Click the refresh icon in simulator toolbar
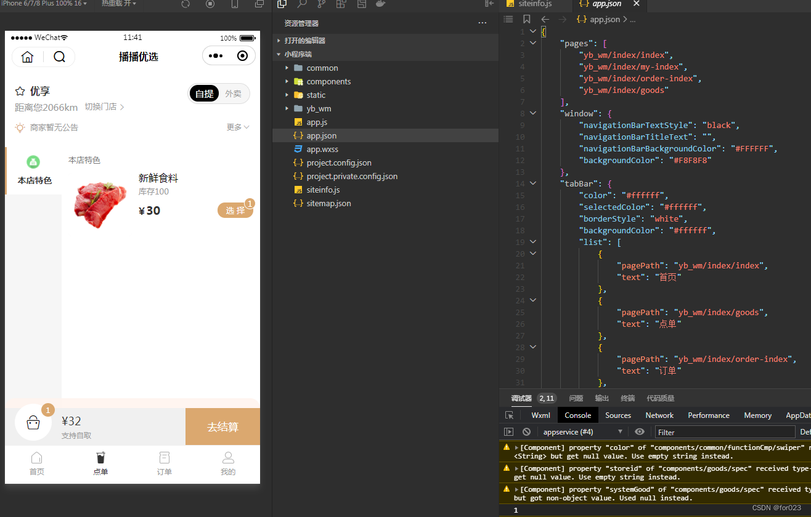Image resolution: width=811 pixels, height=517 pixels. (x=185, y=4)
